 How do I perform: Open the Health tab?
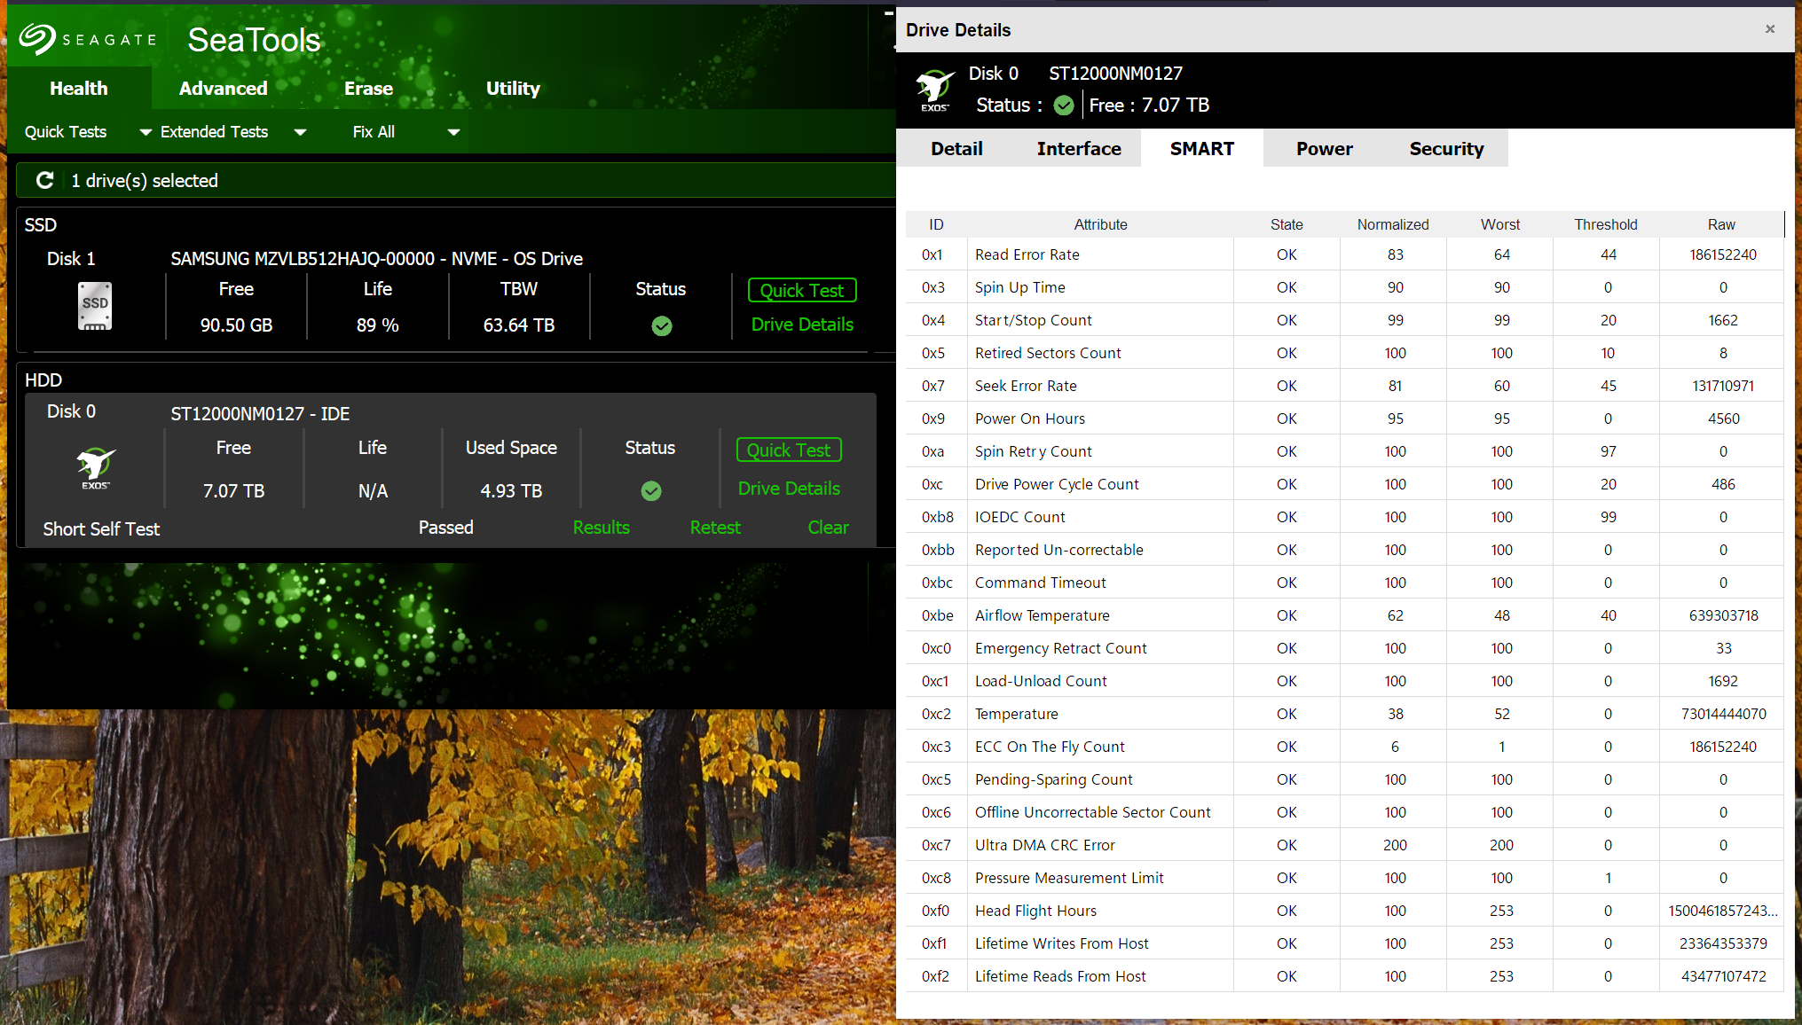pyautogui.click(x=79, y=88)
